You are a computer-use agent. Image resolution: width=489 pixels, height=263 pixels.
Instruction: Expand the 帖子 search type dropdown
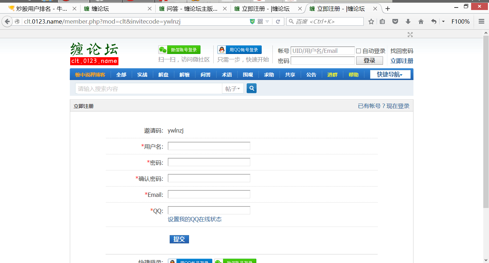click(x=233, y=89)
